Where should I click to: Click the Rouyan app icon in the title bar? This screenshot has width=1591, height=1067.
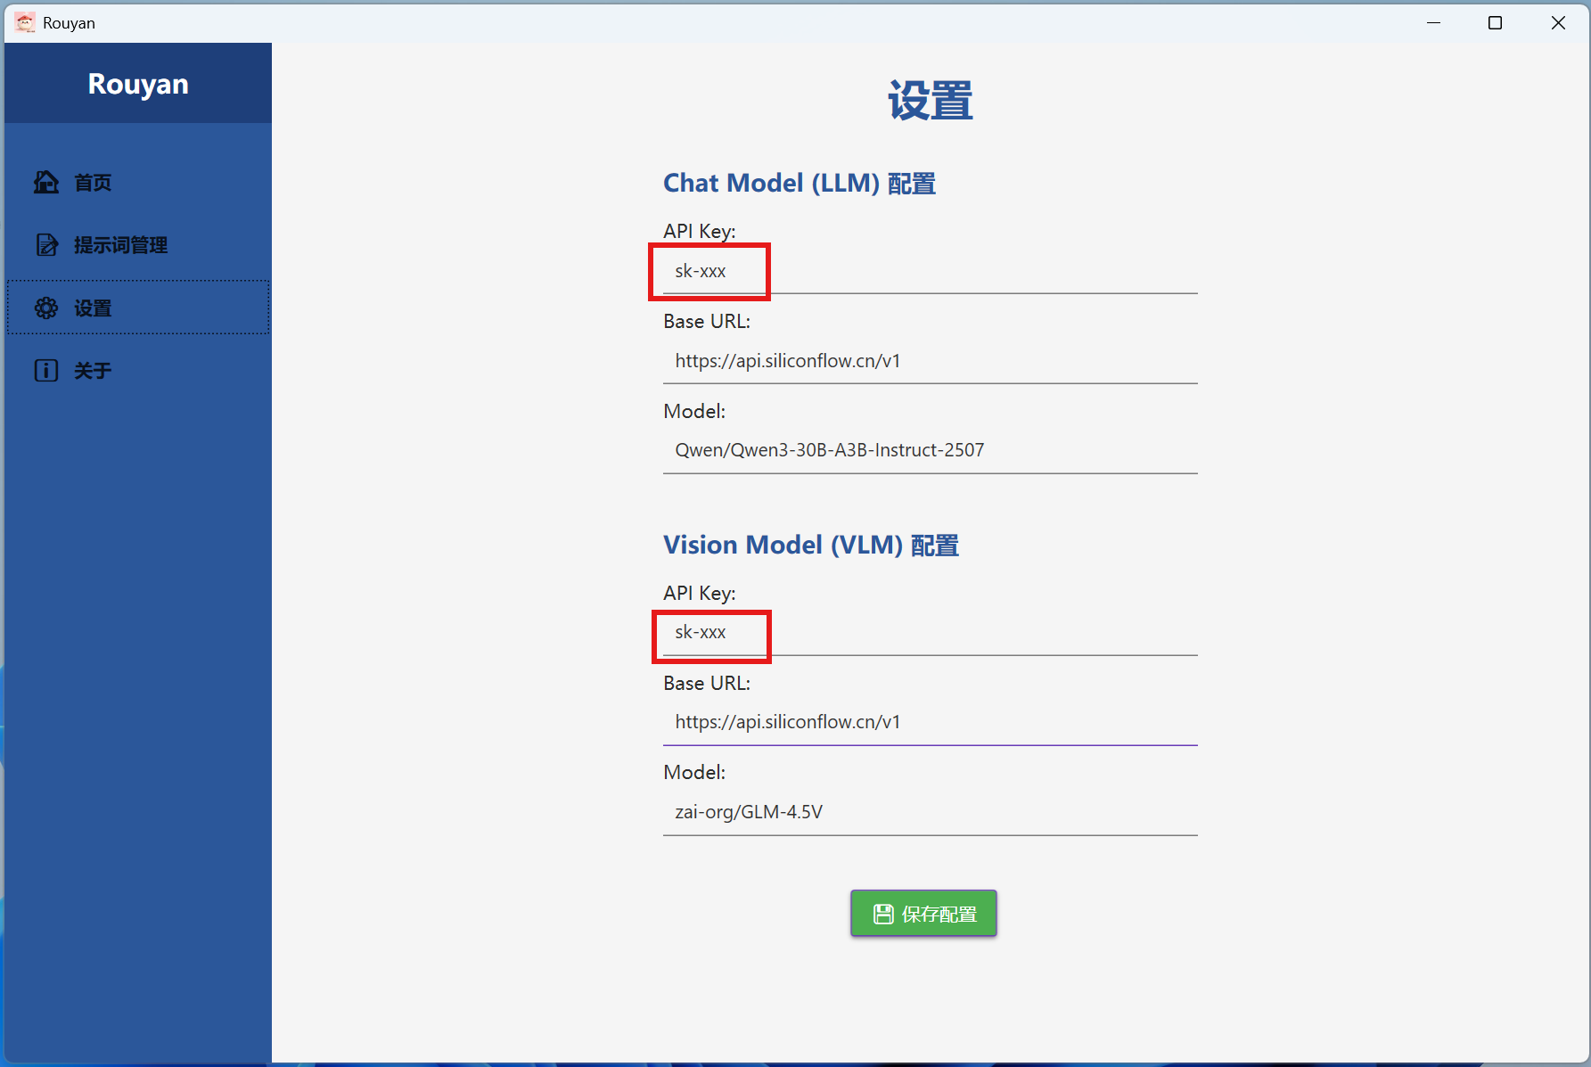click(25, 22)
